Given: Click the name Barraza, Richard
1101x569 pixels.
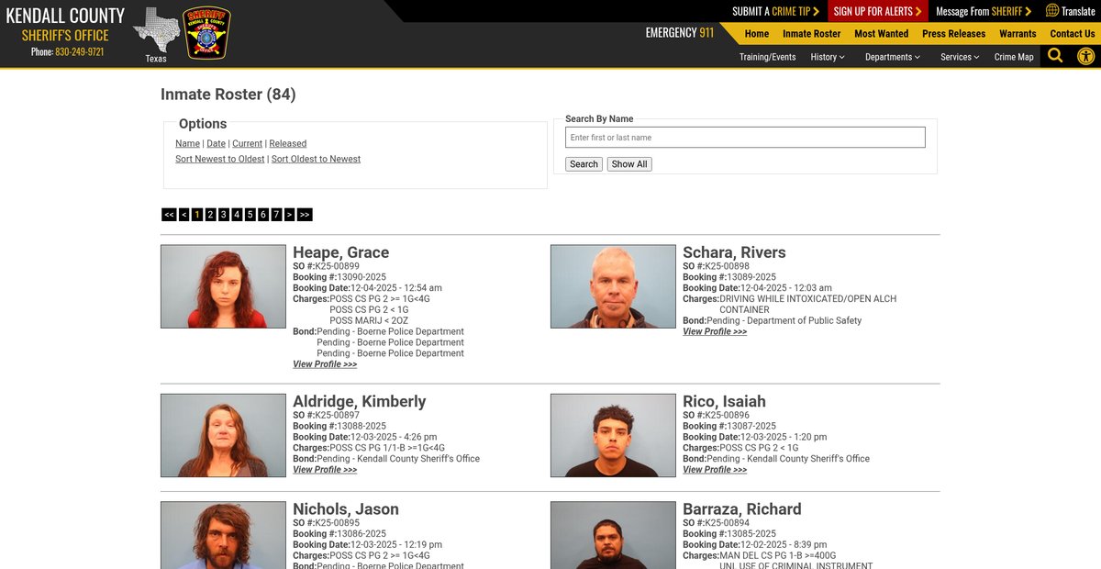Looking at the screenshot, I should coord(742,508).
